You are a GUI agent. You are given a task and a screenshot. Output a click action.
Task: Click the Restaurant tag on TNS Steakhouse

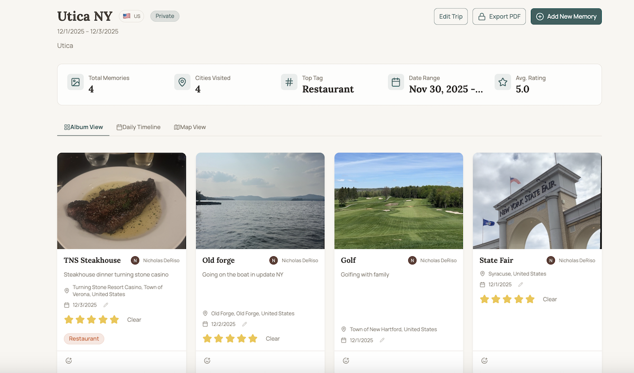click(84, 339)
